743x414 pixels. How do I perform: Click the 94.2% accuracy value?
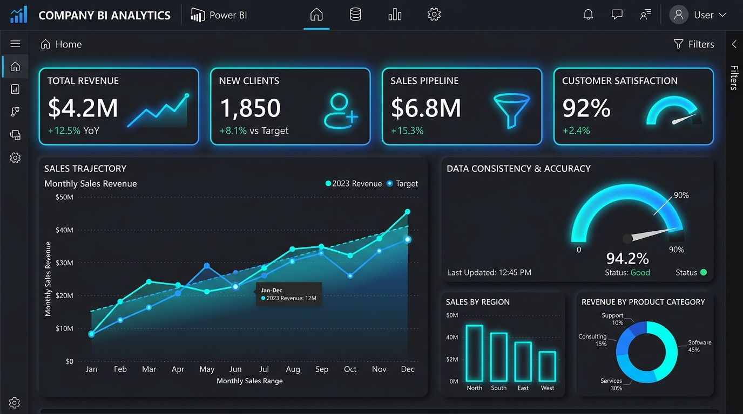[627, 258]
